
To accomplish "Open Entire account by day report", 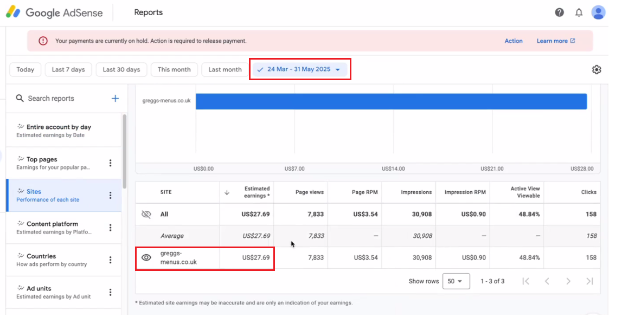I will [x=63, y=131].
